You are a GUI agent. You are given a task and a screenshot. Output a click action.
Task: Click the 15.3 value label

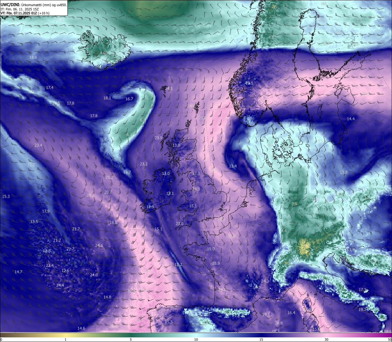6,196
